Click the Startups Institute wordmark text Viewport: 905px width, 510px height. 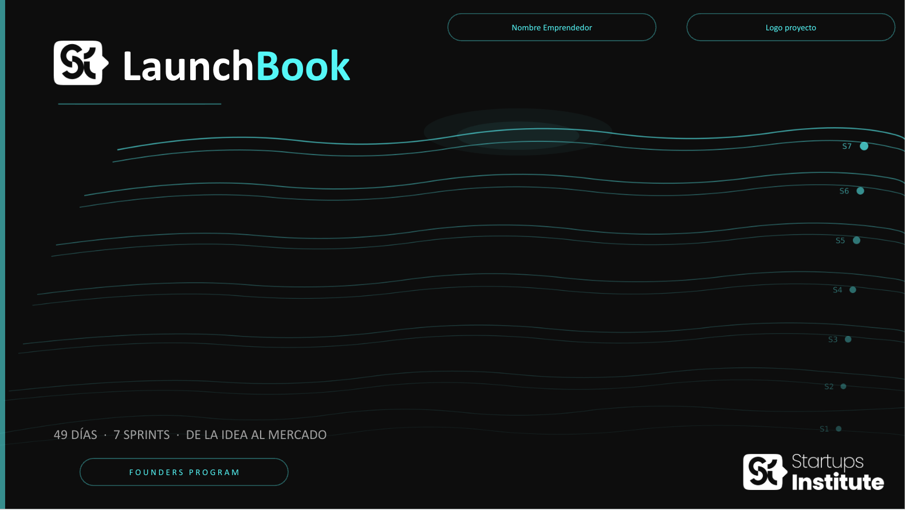tap(837, 473)
